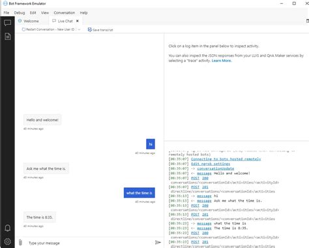Open 'Connecting to bots hosted remotely' link

coord(226,159)
